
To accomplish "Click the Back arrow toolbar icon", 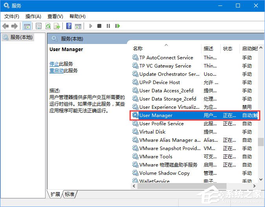I will [x=5, y=26].
